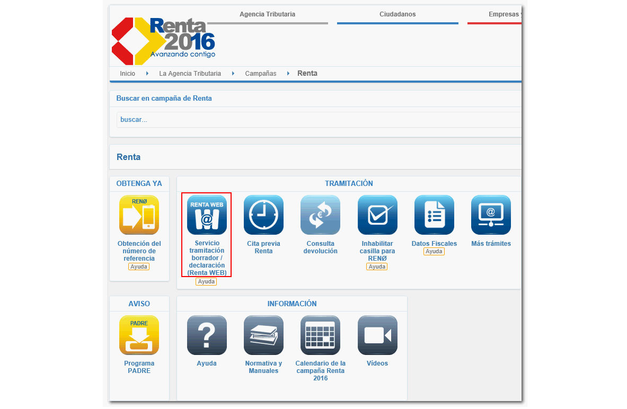This screenshot has height=409, width=627.
Task: Click Ayuda button under Obtención del número
Action: coord(139,266)
